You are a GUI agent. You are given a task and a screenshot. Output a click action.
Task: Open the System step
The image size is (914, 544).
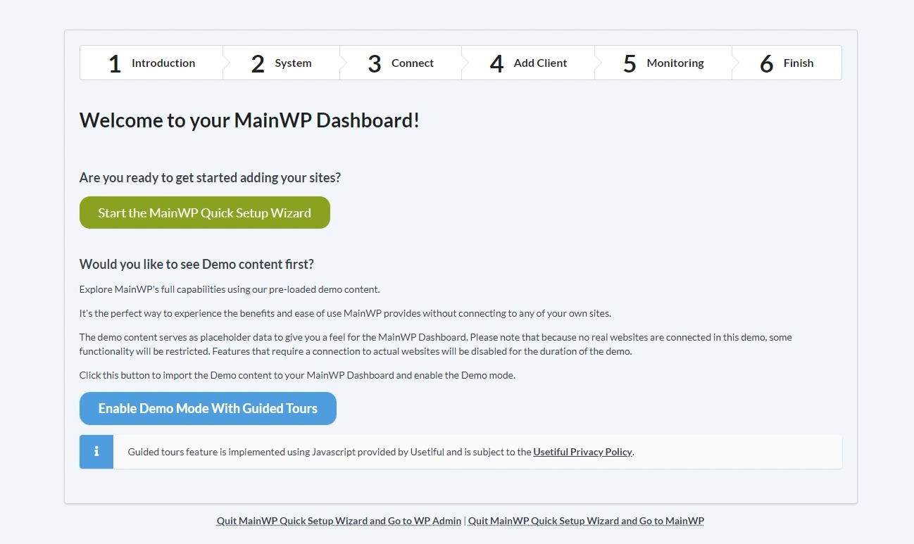coord(293,63)
